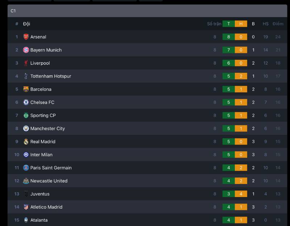Click the Điểm points column header

278,24
